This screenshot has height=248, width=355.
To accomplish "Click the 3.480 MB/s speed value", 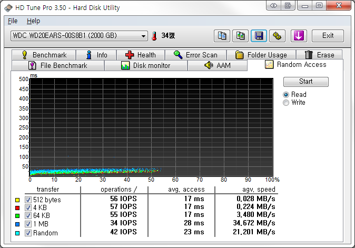I will coord(256,214).
